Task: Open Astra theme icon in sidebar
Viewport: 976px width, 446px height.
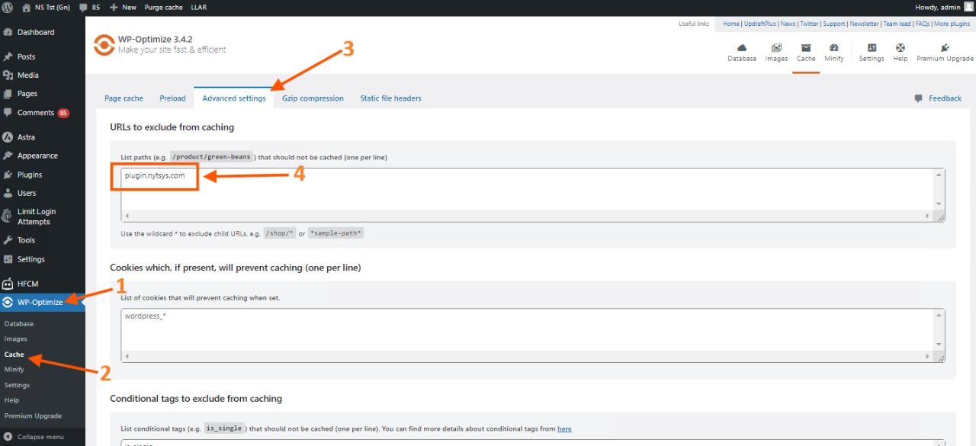Action: pyautogui.click(x=8, y=137)
